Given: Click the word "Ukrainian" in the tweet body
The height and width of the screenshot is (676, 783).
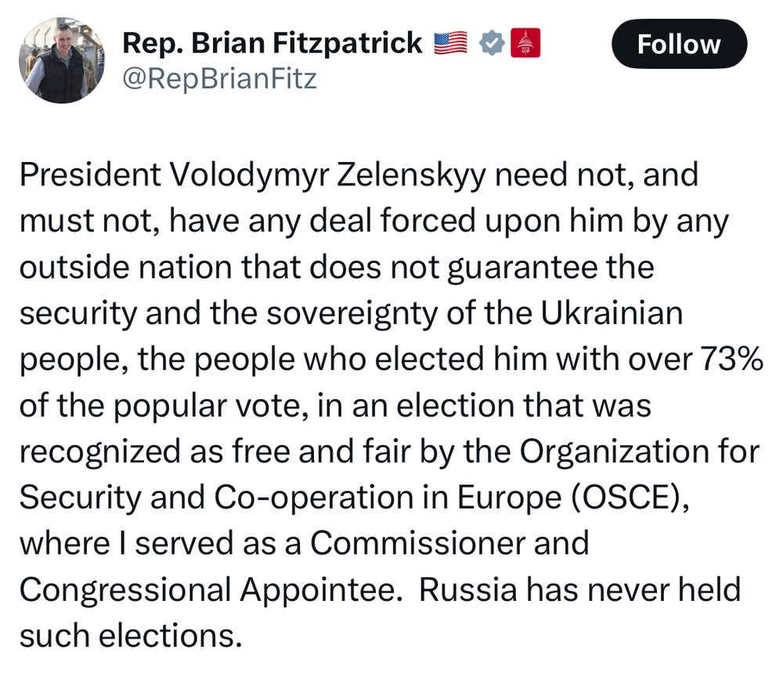Looking at the screenshot, I should 612,313.
